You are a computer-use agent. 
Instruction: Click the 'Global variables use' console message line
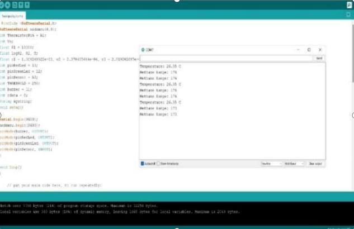tap(120, 212)
